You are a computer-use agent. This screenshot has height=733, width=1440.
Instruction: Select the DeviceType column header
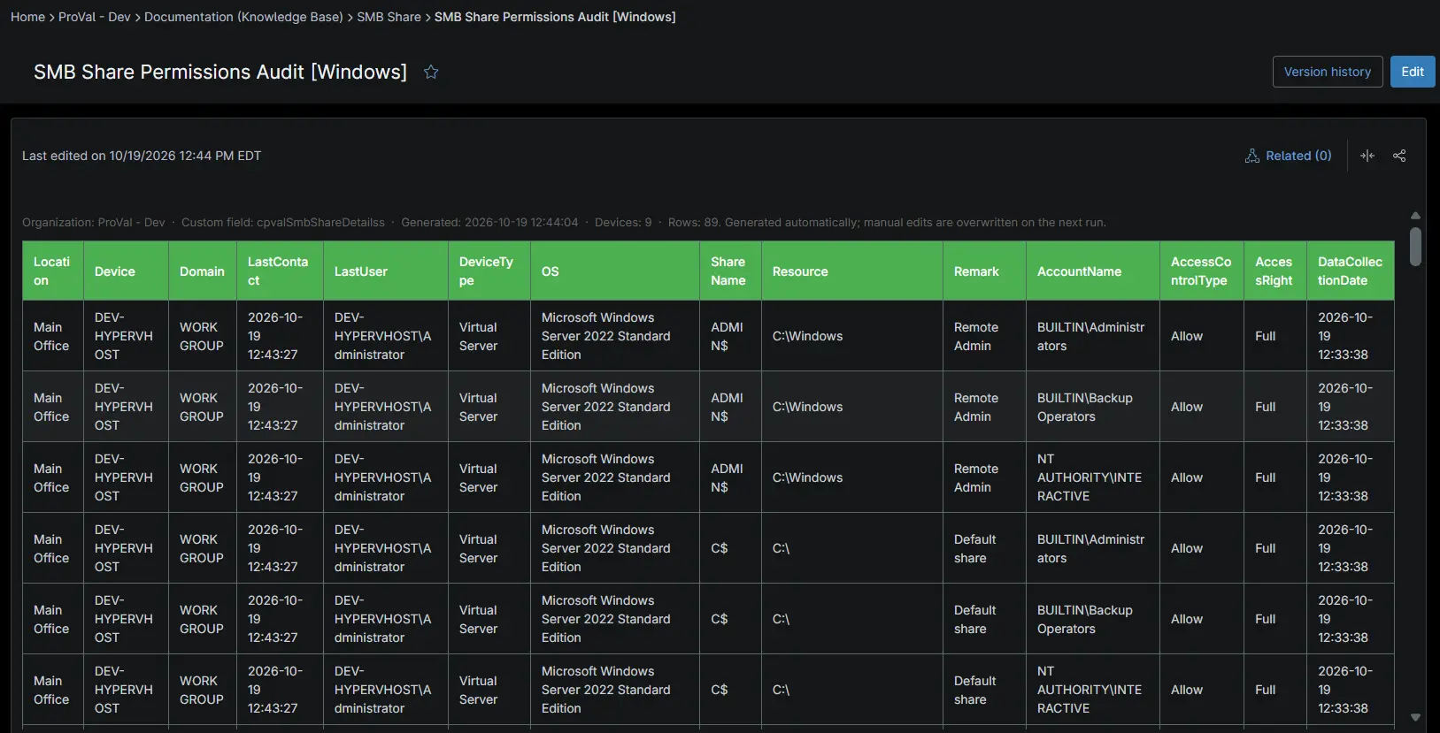(489, 271)
